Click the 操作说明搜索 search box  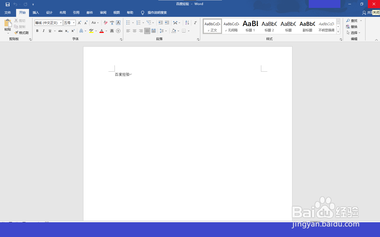pyautogui.click(x=157, y=13)
